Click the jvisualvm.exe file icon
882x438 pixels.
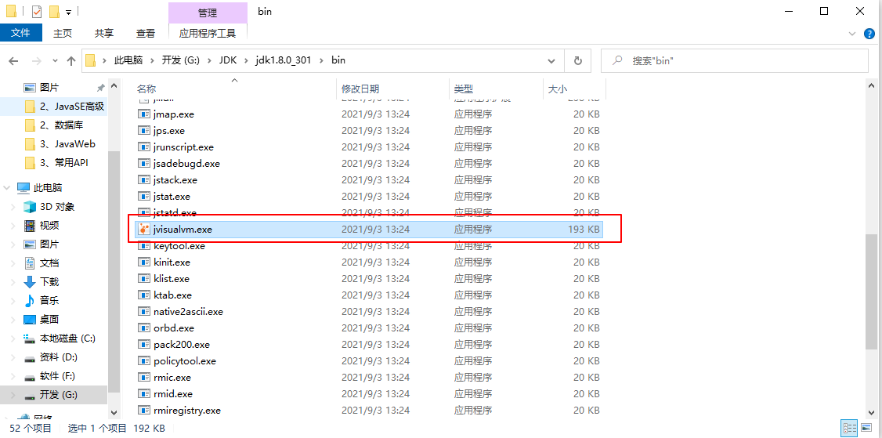(143, 230)
